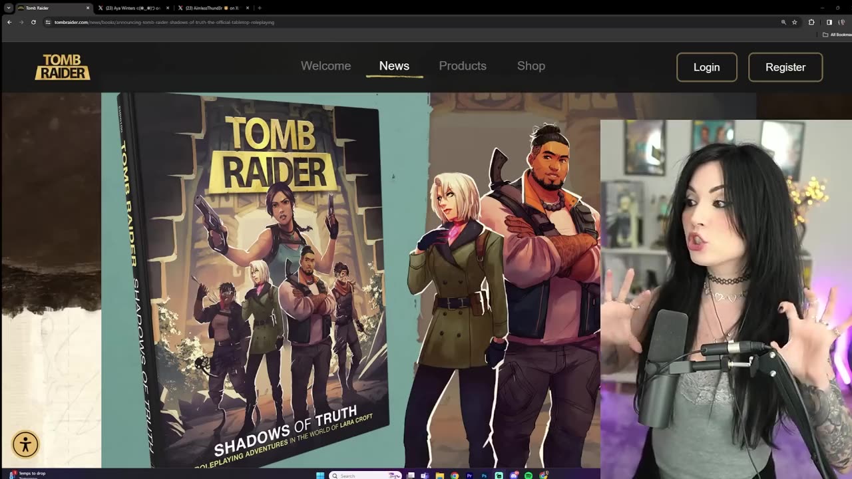852x479 pixels.
Task: Bookmark this page with the star icon
Action: (x=795, y=22)
